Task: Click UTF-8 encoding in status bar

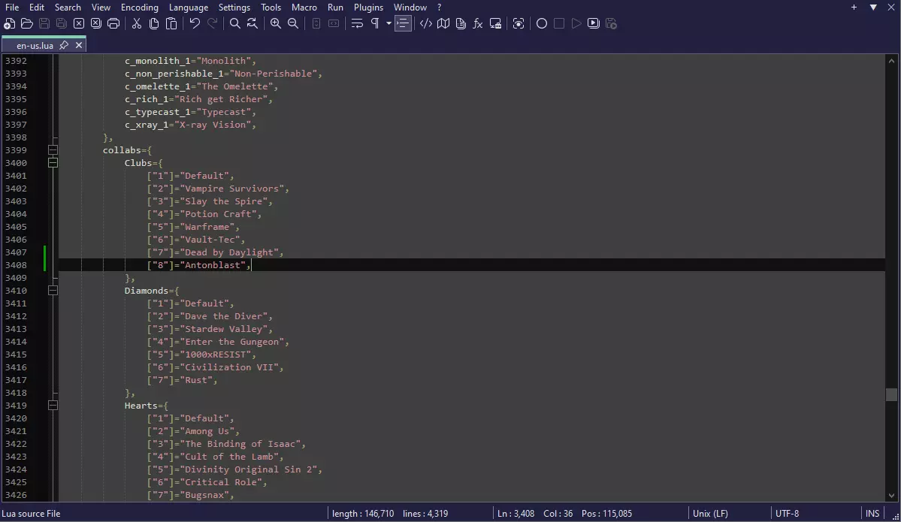Action: (x=788, y=514)
